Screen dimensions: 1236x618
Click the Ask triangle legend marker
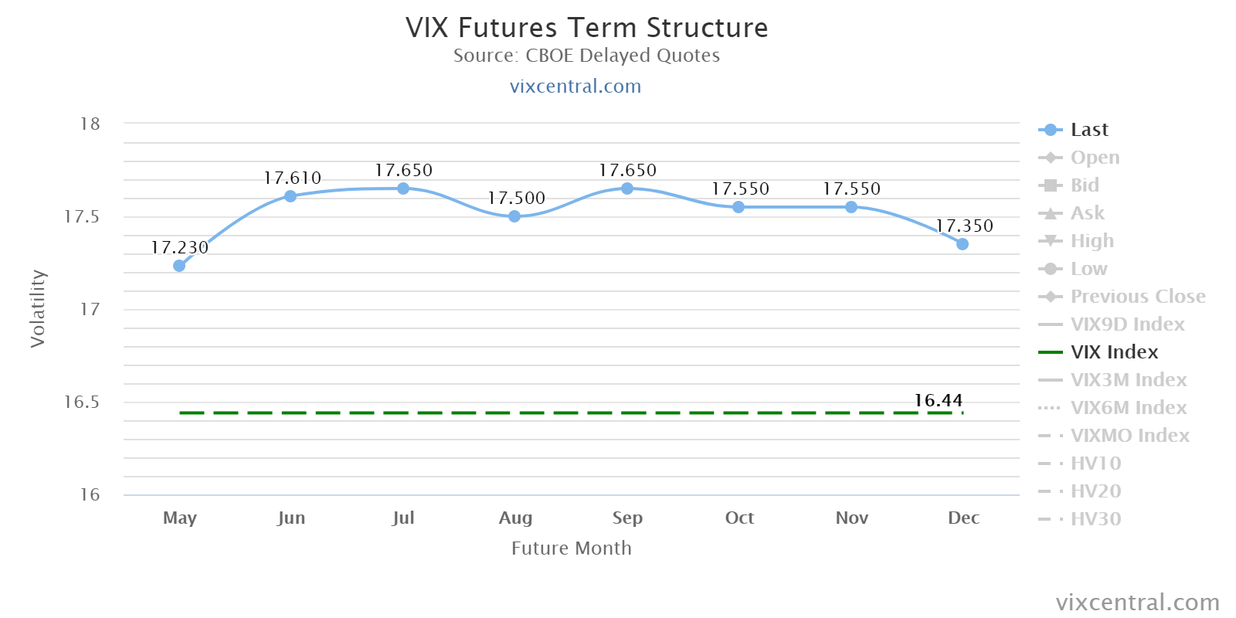pos(1050,213)
